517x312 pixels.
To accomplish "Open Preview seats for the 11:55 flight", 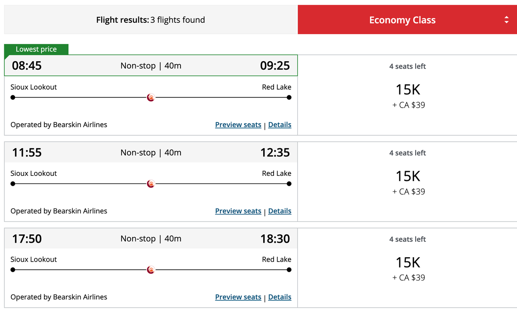I will tap(238, 211).
